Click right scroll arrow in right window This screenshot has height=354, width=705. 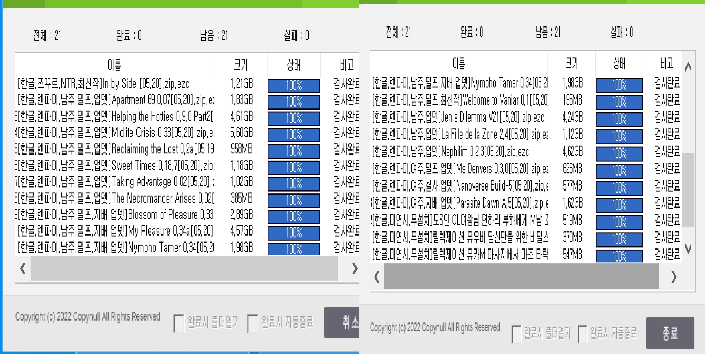pyautogui.click(x=674, y=277)
